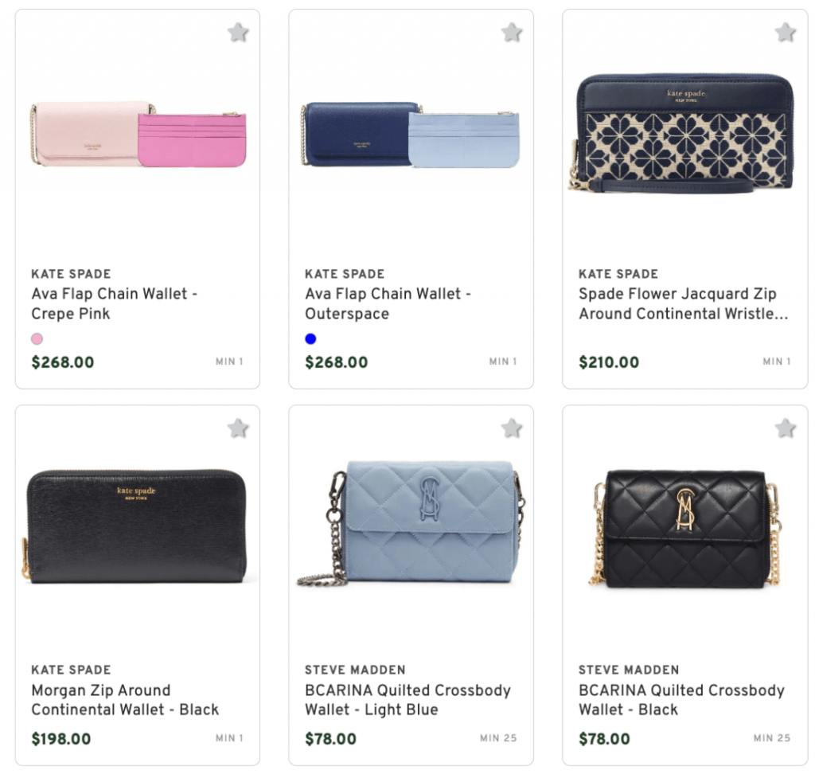Open the Ava Flap Chain Wallet Crepe Pink listing
The image size is (815, 774).
click(115, 303)
